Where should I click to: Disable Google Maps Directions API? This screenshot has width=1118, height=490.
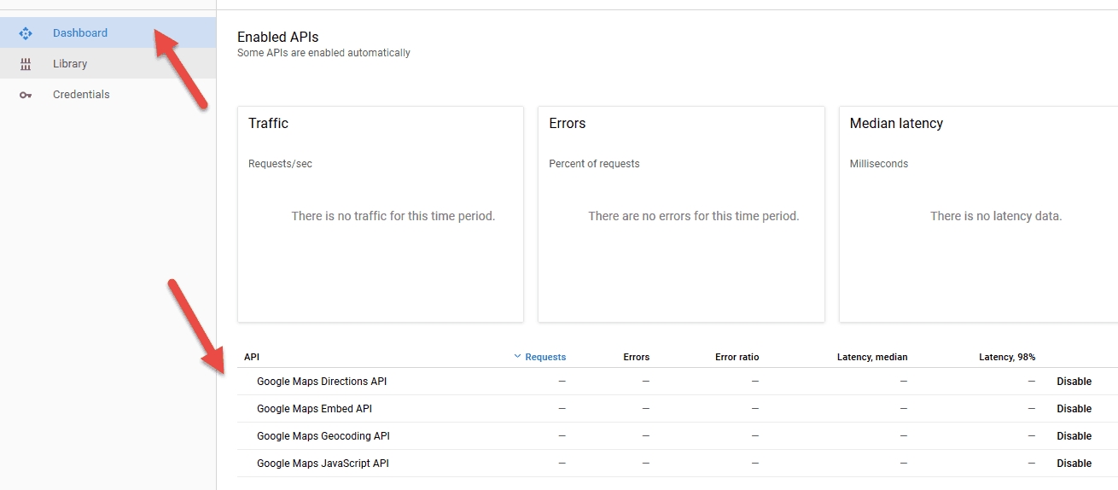(x=1074, y=382)
